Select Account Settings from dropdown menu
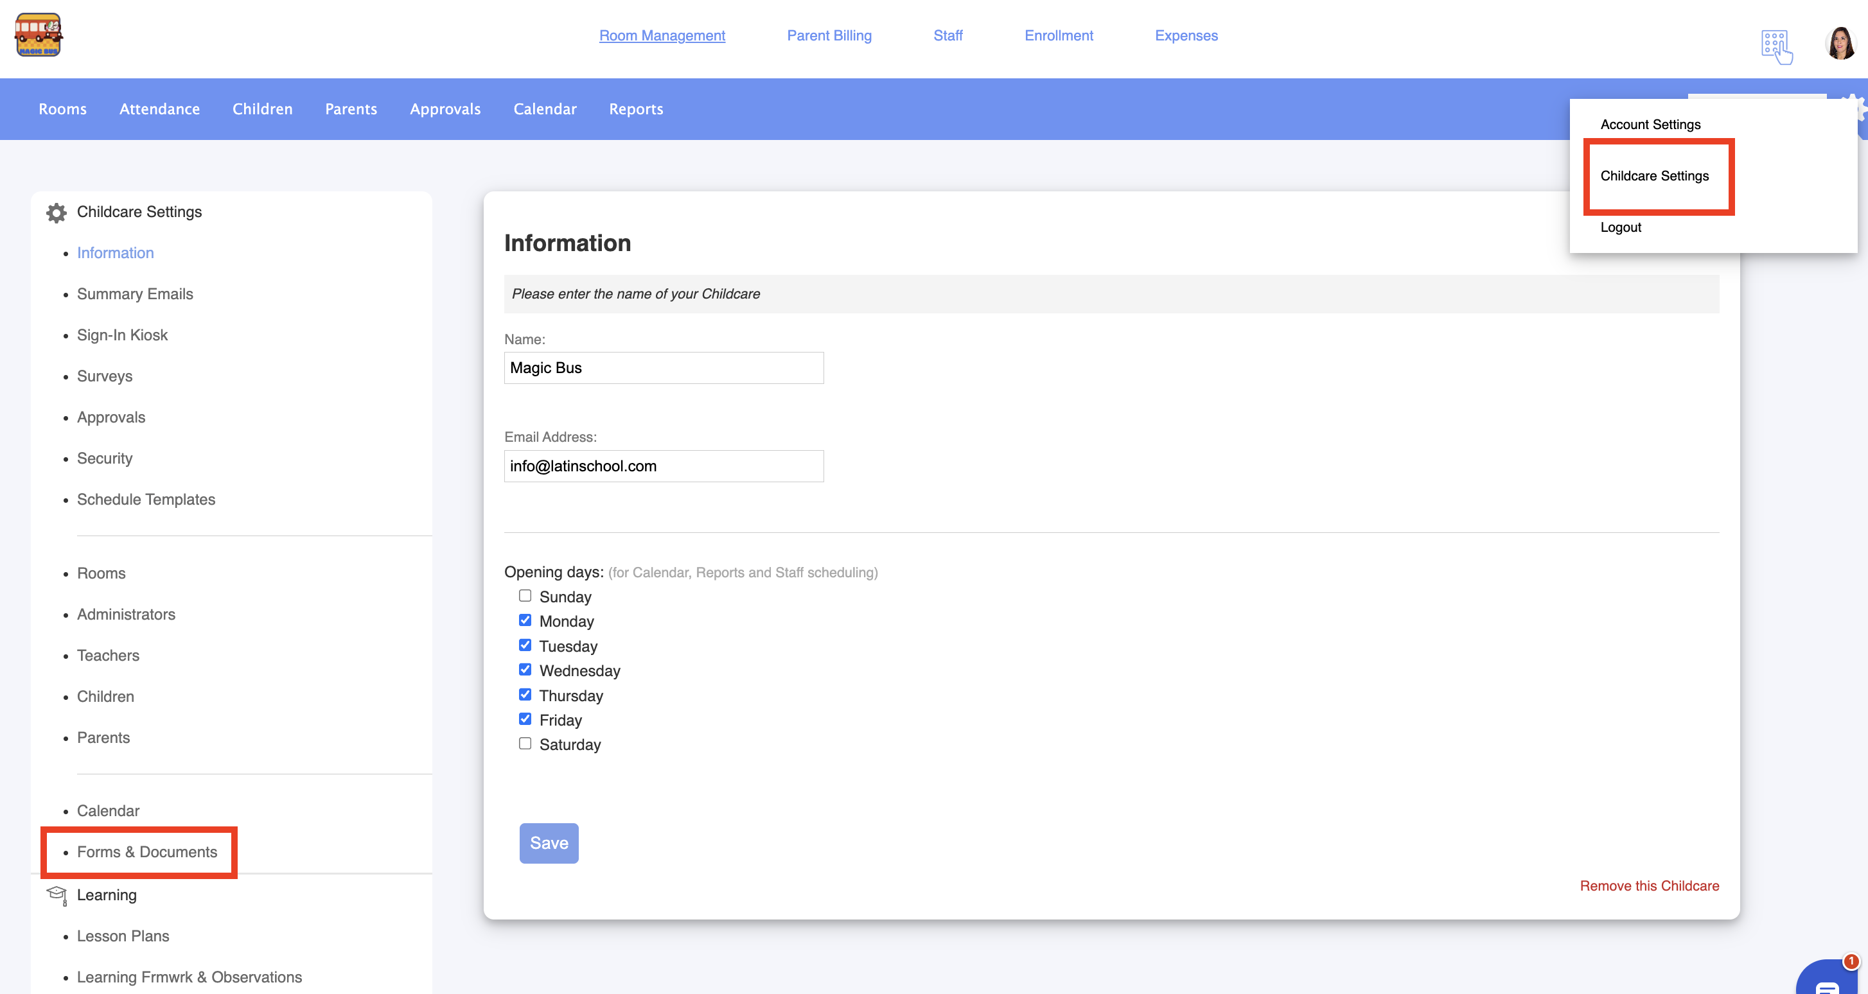1868x994 pixels. click(x=1650, y=125)
